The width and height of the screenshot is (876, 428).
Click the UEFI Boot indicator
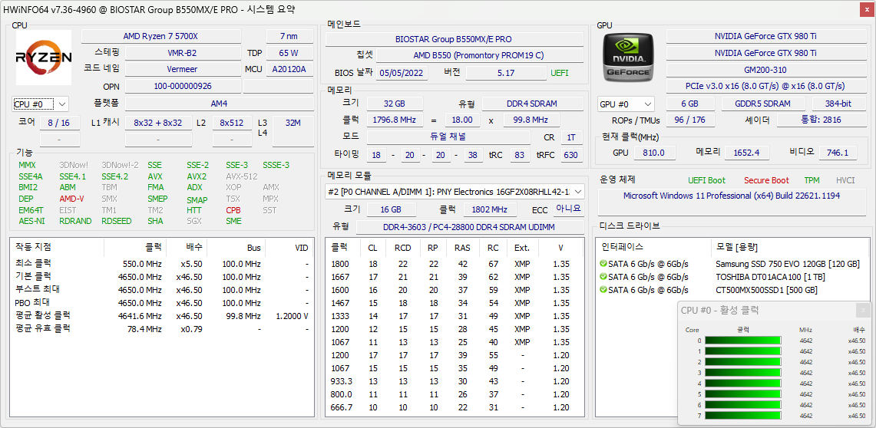pyautogui.click(x=707, y=180)
